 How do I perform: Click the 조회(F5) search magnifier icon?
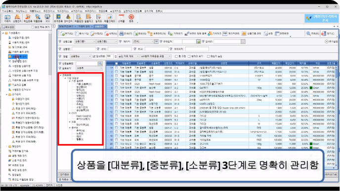[x=313, y=34]
